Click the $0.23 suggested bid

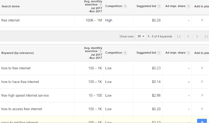coord(156,68)
